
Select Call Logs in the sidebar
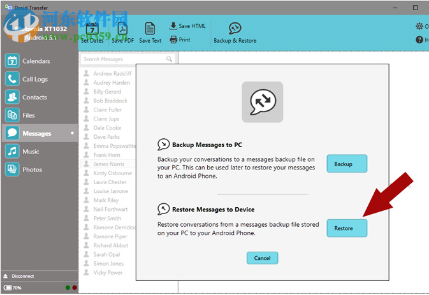tap(35, 79)
